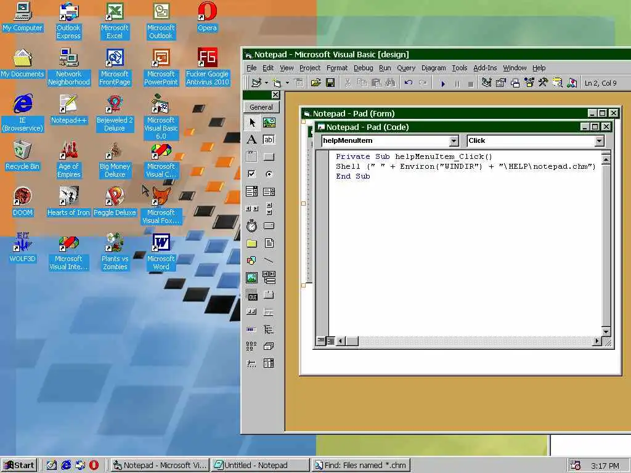Click the End (stop) toolbar button
The width and height of the screenshot is (631, 473).
(471, 83)
